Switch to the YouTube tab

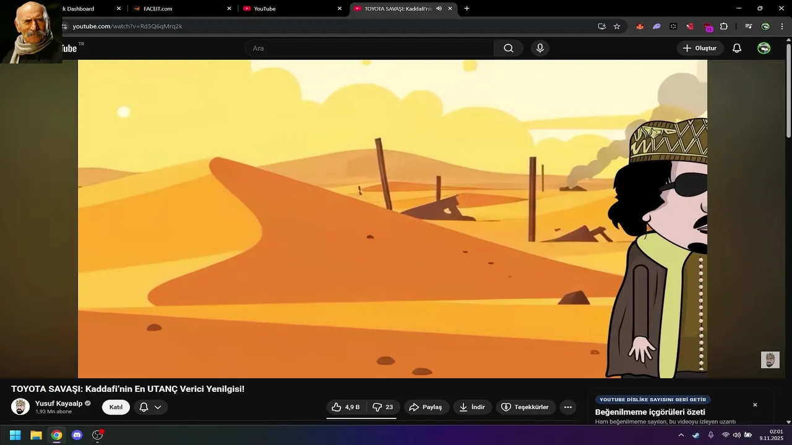tap(292, 9)
